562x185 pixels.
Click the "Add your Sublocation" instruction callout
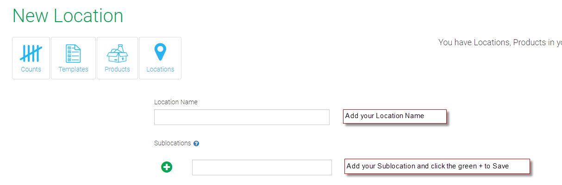[x=437, y=167]
